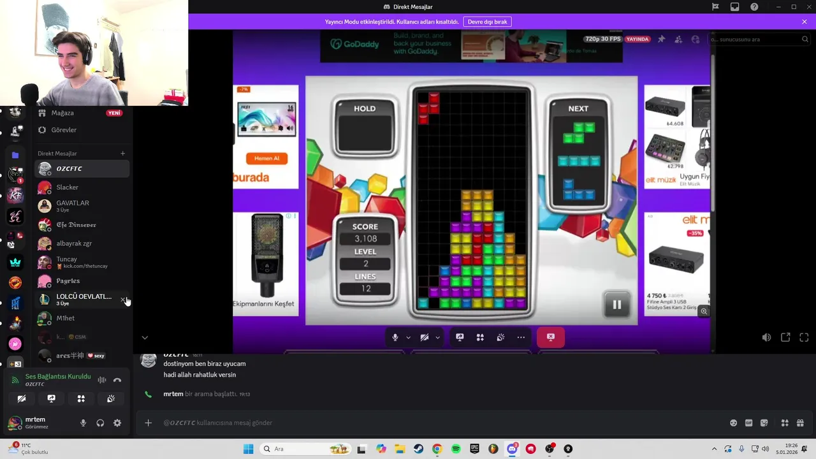Open Efe Dinsever direct message
This screenshot has height=459, width=816.
82,225
